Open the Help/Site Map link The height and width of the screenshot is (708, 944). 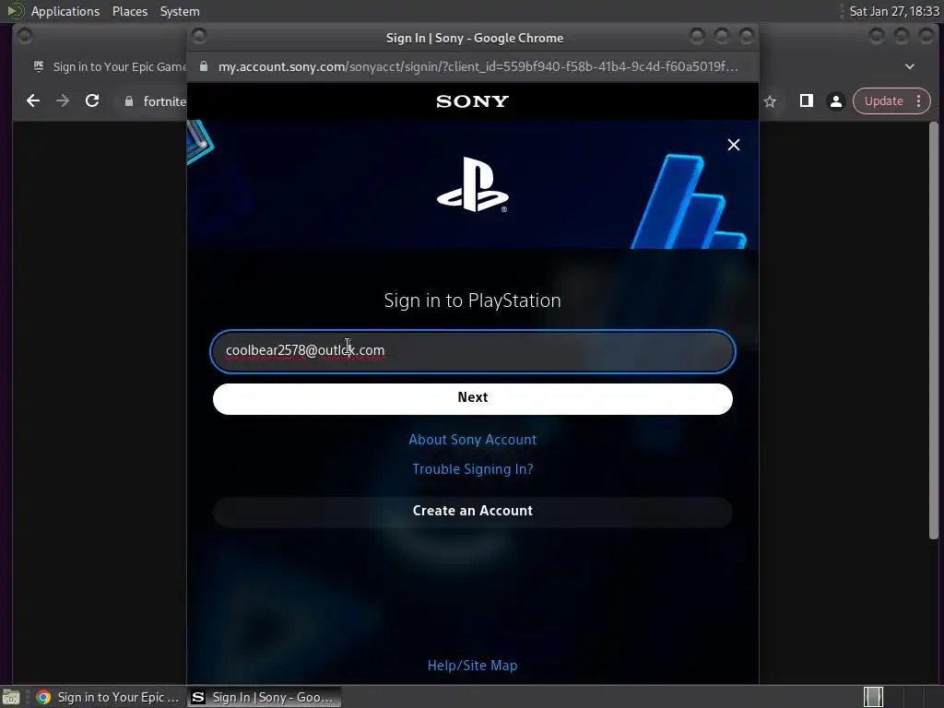pos(473,666)
